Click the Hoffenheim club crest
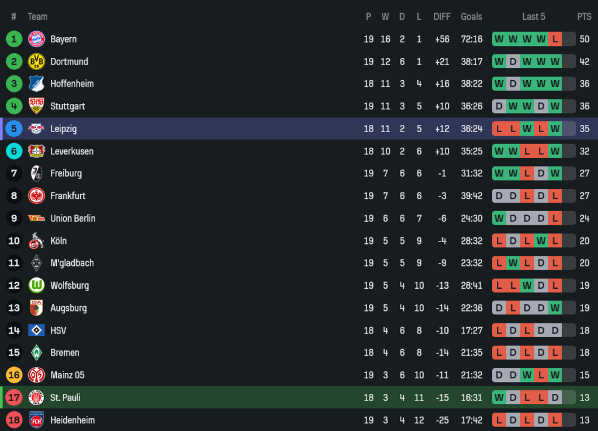Image resolution: width=598 pixels, height=431 pixels. (36, 84)
